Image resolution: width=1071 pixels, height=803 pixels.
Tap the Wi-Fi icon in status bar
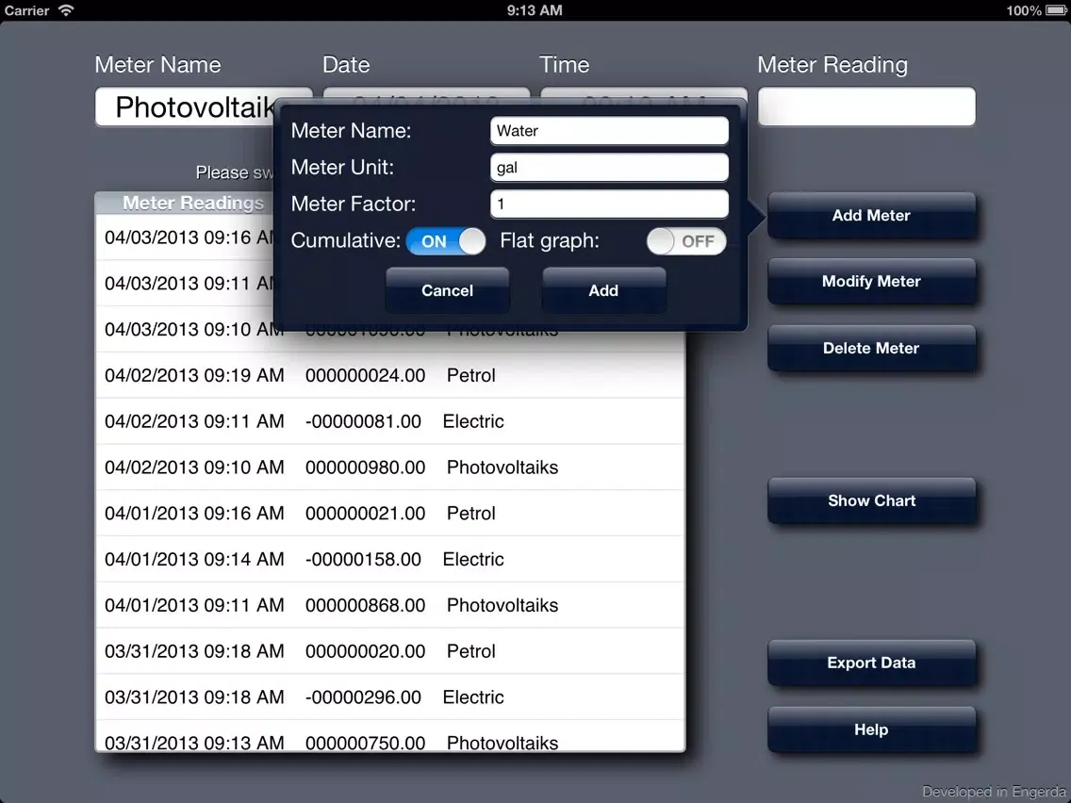66,9
